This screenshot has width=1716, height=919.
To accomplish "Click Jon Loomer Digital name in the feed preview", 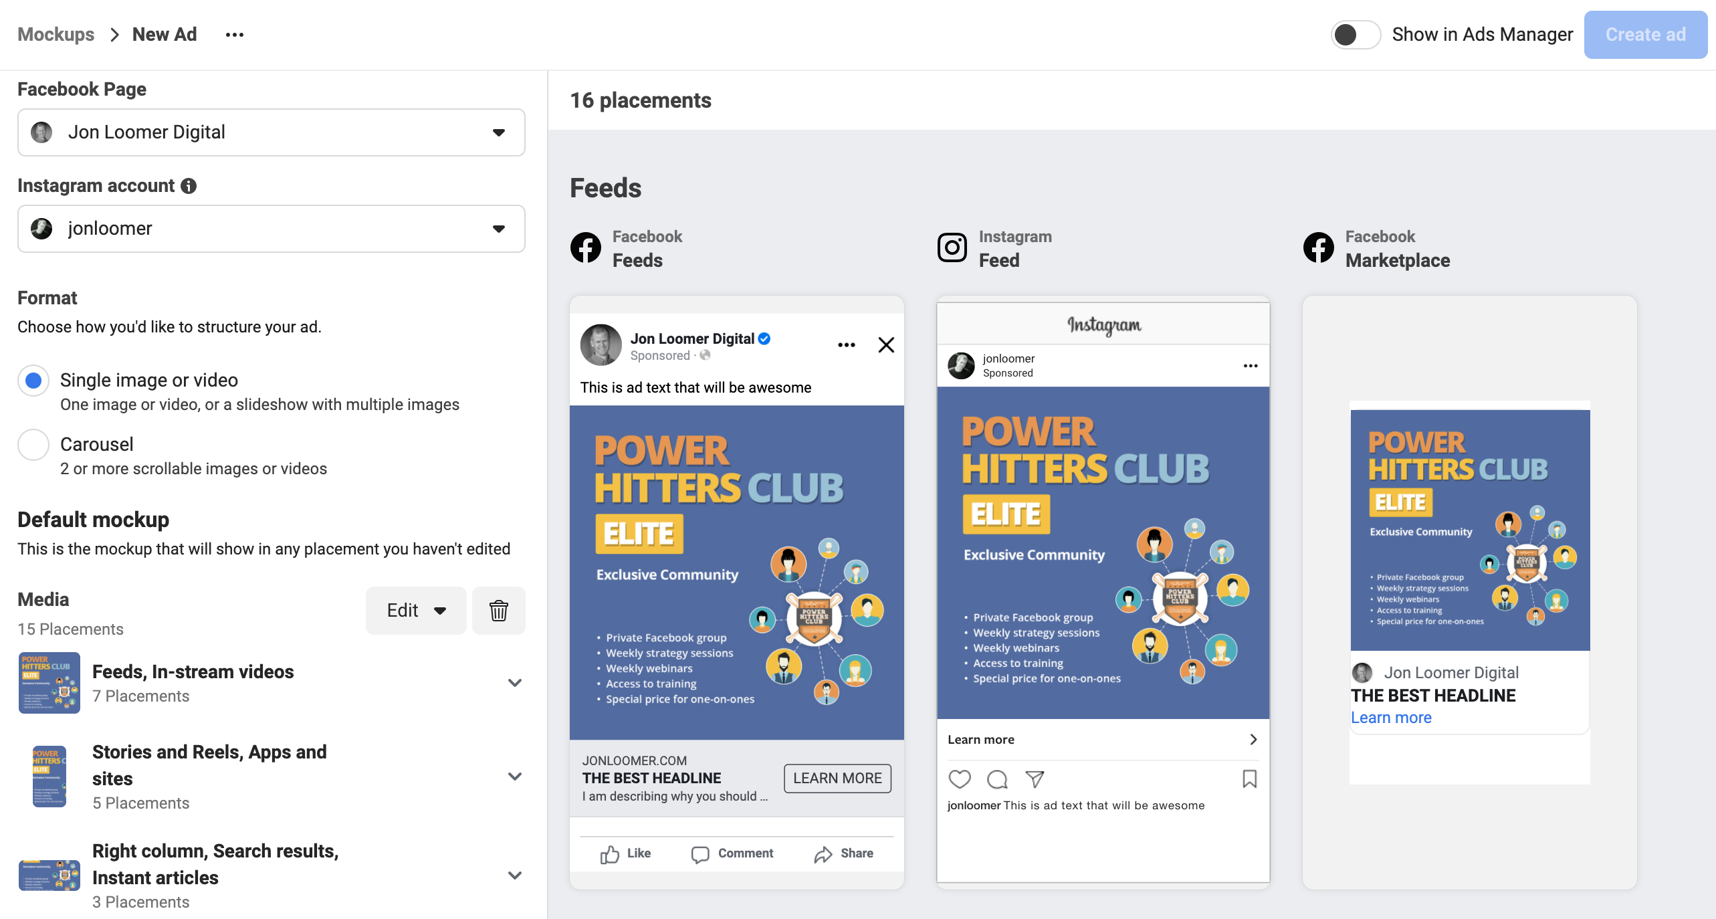I will (692, 339).
